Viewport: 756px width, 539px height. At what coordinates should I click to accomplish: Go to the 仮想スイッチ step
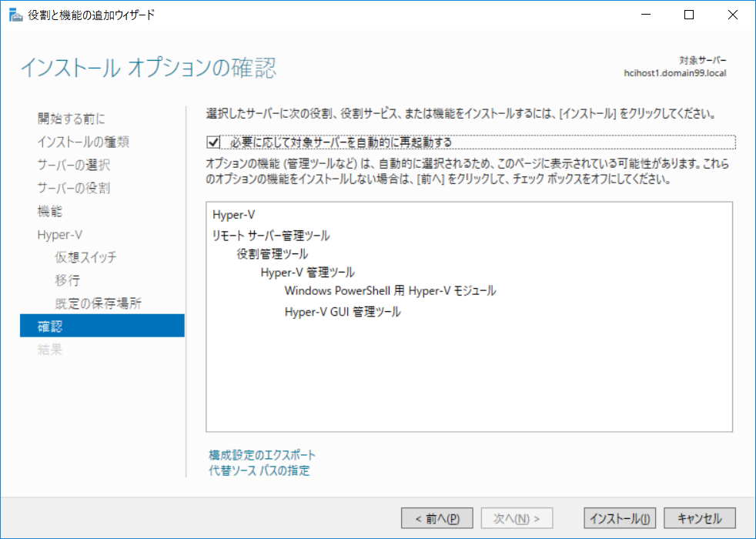point(85,257)
